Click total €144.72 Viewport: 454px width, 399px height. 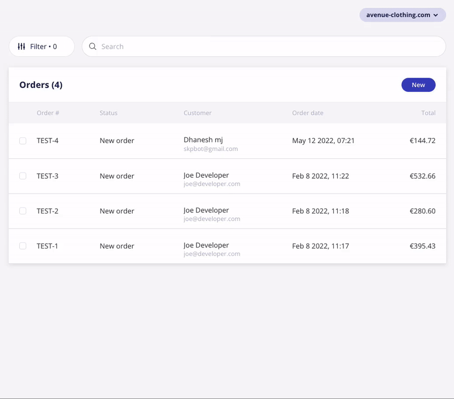pos(422,141)
